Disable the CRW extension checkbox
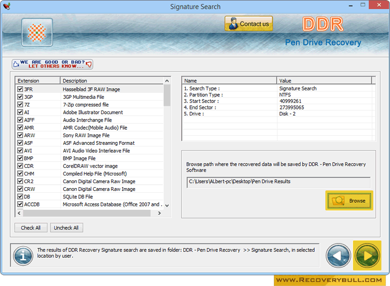This screenshot has height=286, width=390. [x=20, y=189]
